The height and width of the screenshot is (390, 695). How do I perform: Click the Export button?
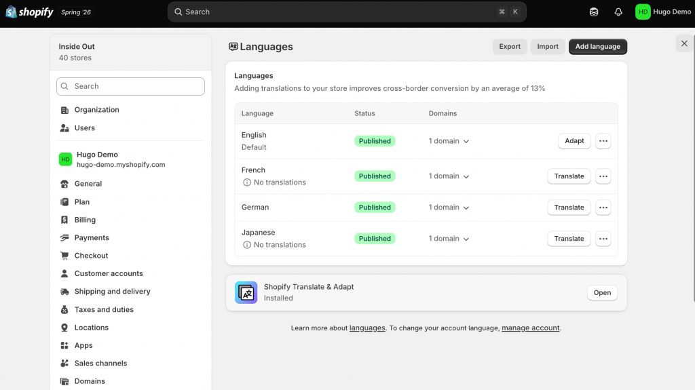coord(510,47)
